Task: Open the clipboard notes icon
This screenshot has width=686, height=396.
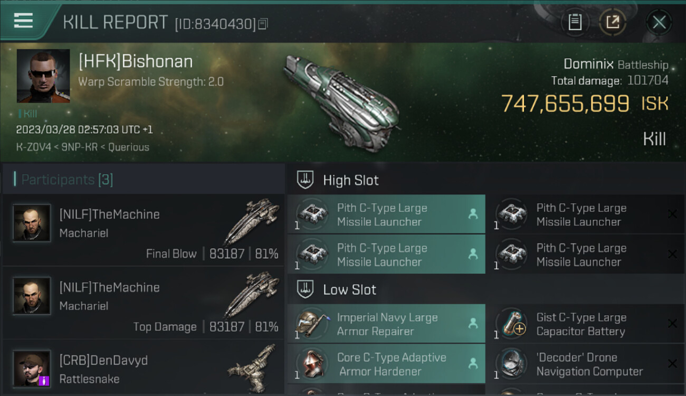Action: coord(575,22)
